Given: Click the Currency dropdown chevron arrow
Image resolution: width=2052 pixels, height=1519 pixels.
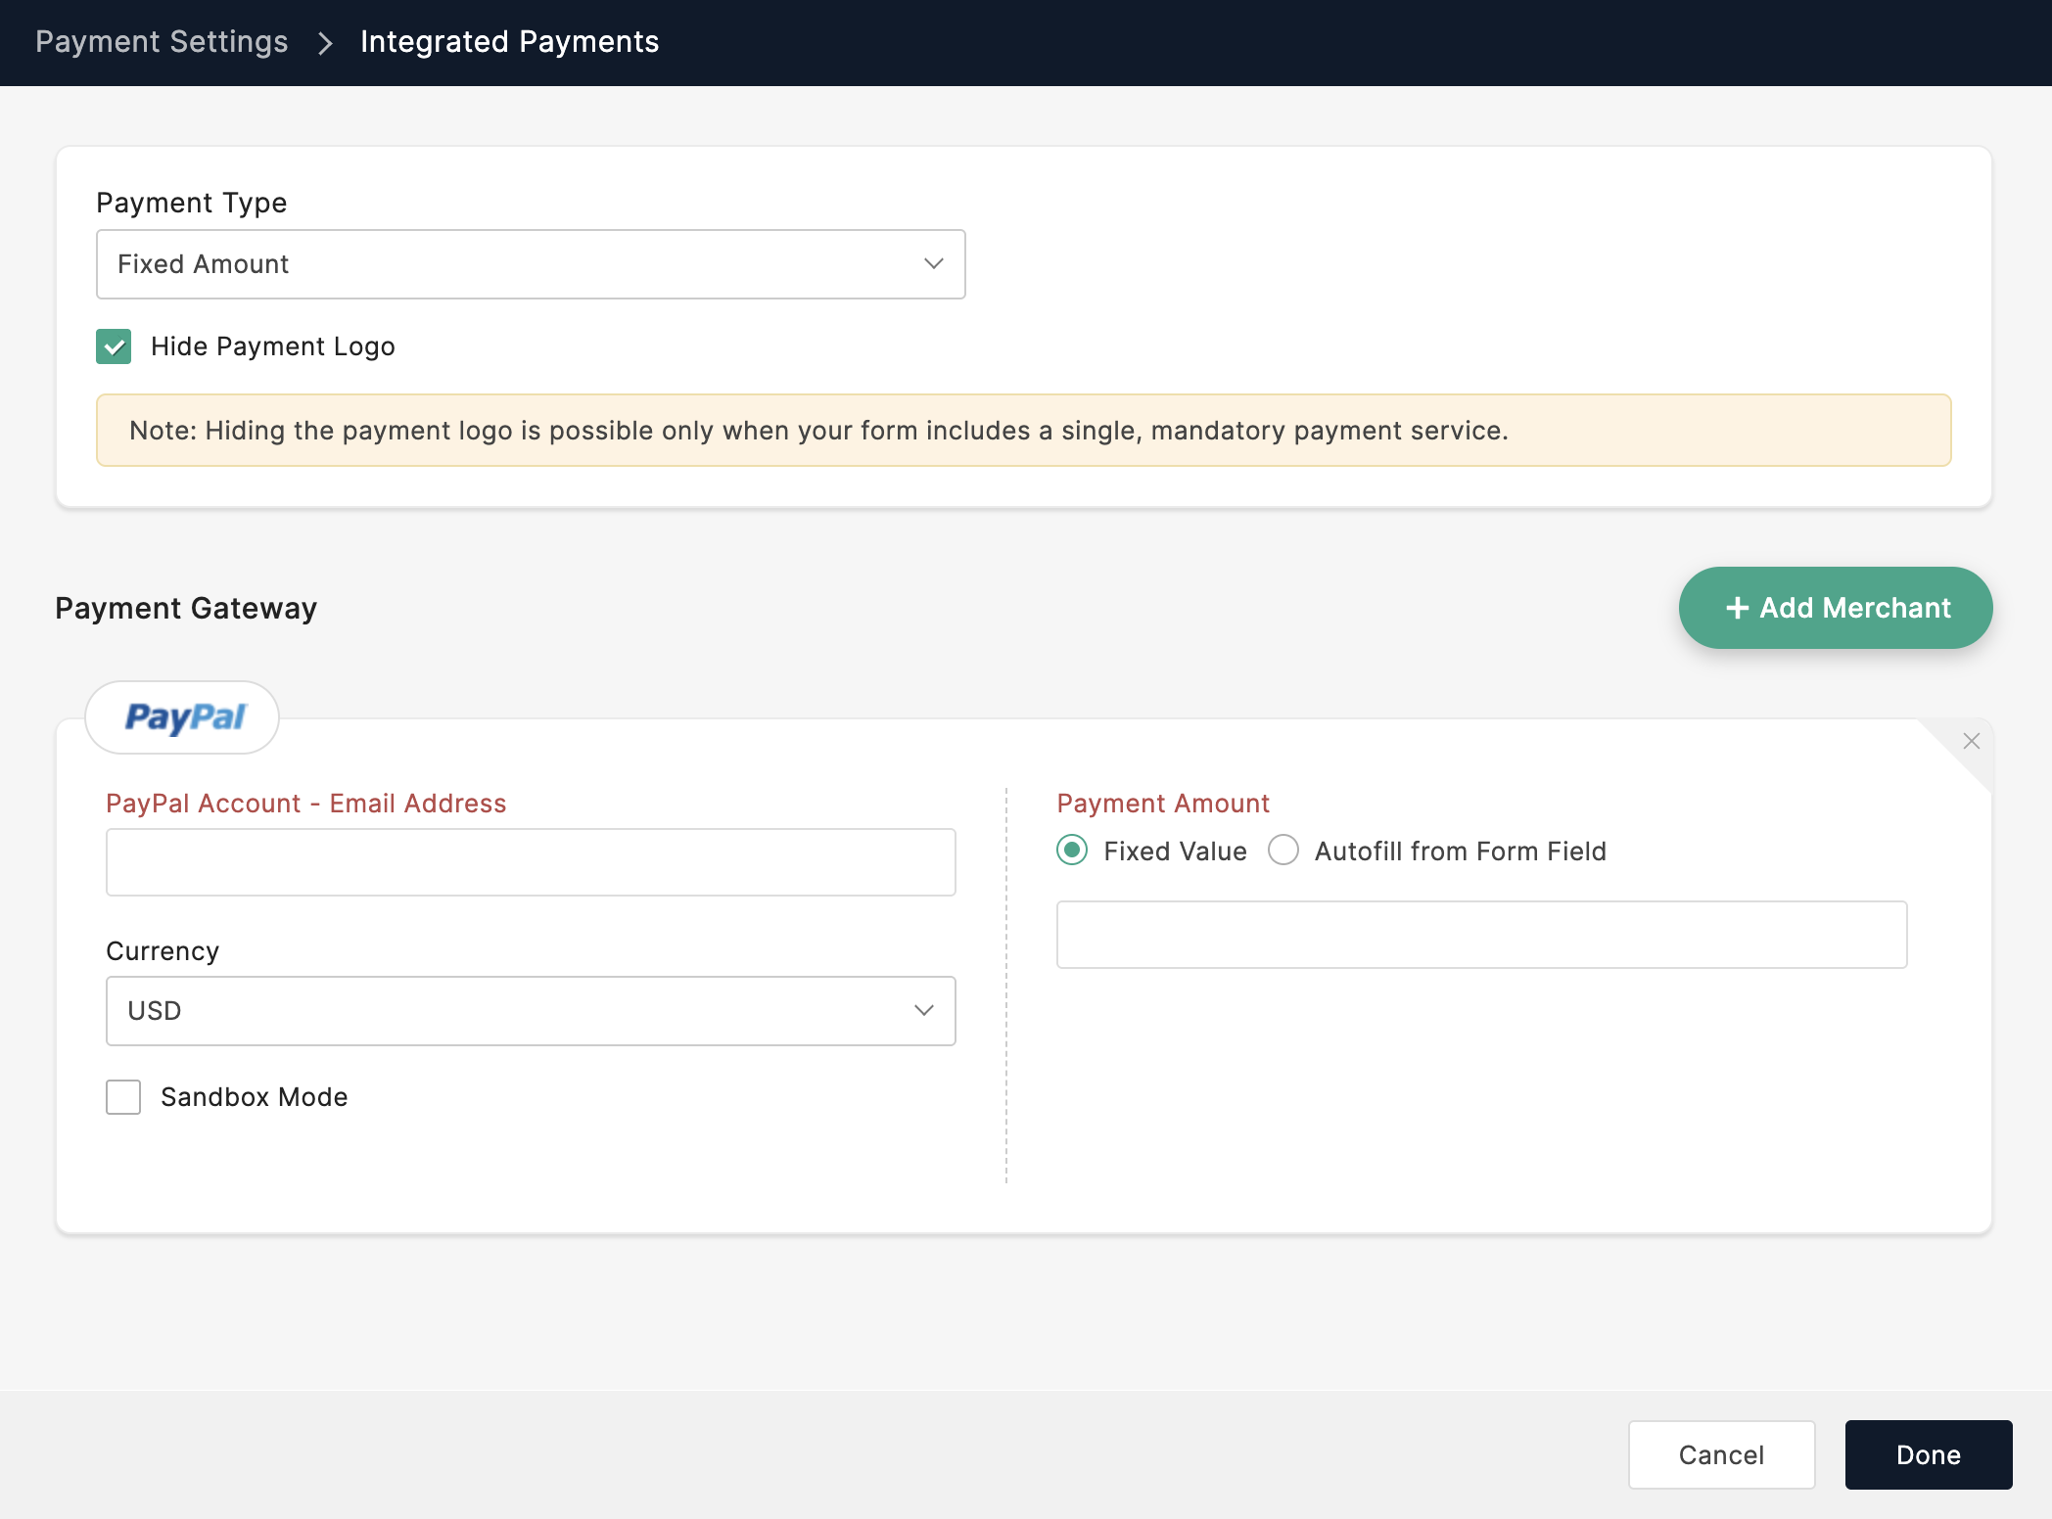Looking at the screenshot, I should click(x=923, y=1011).
